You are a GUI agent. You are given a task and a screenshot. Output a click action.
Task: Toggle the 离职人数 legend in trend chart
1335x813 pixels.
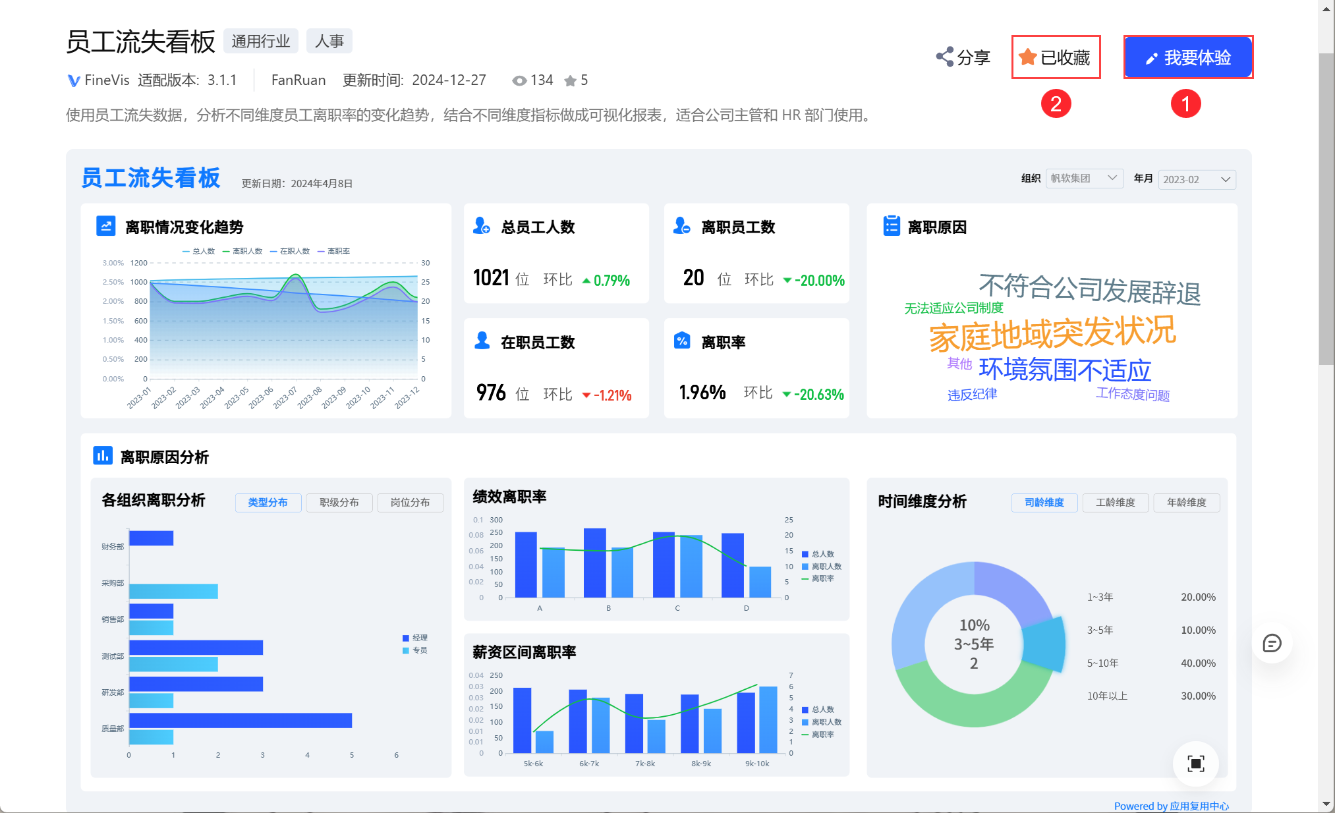point(243,251)
